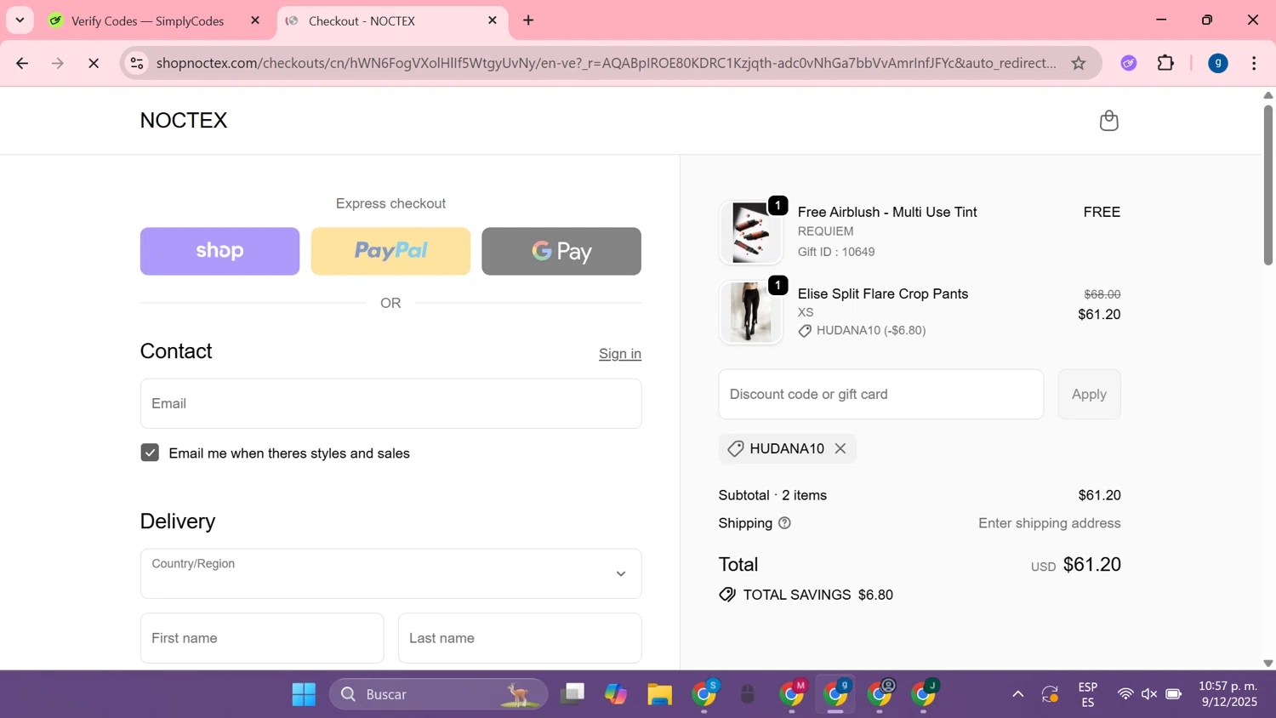Expand the Country/Region dropdown
Screen dimensions: 1276x718
point(390,573)
